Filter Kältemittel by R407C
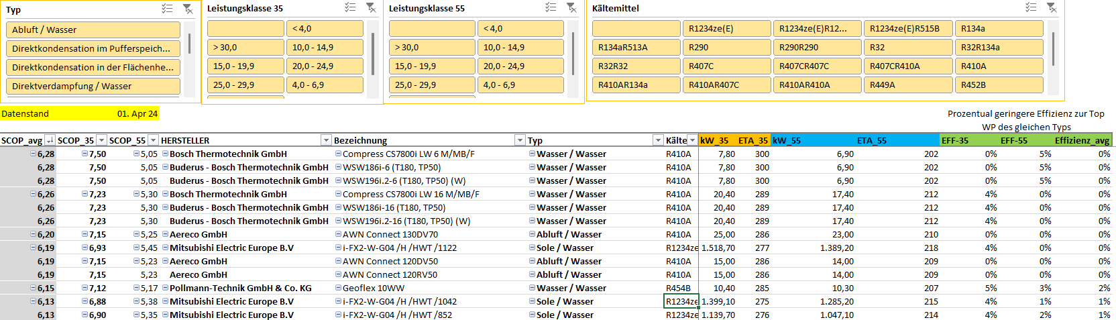The image size is (1116, 320). pos(727,66)
